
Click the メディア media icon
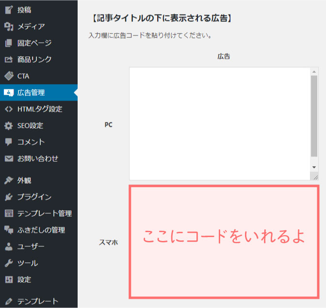(x=9, y=26)
